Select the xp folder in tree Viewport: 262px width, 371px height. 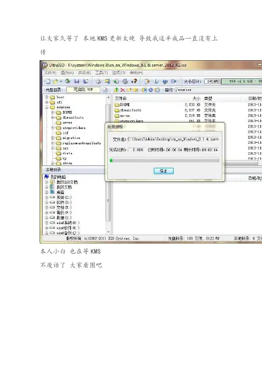point(61,159)
